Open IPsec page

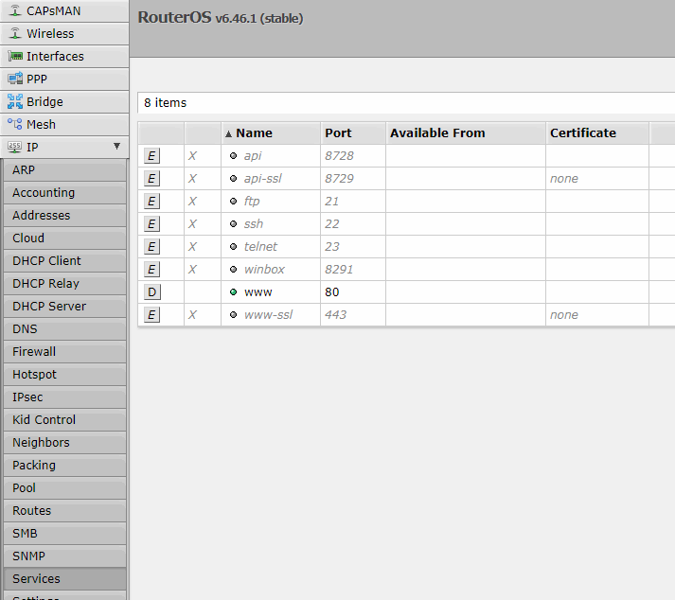coord(64,397)
